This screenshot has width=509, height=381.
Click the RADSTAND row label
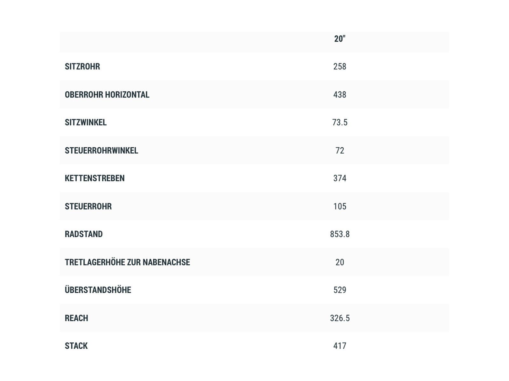point(84,234)
